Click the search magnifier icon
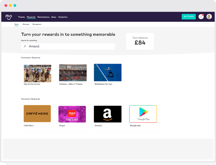Screen dimensions: 216x165 pos(25,46)
